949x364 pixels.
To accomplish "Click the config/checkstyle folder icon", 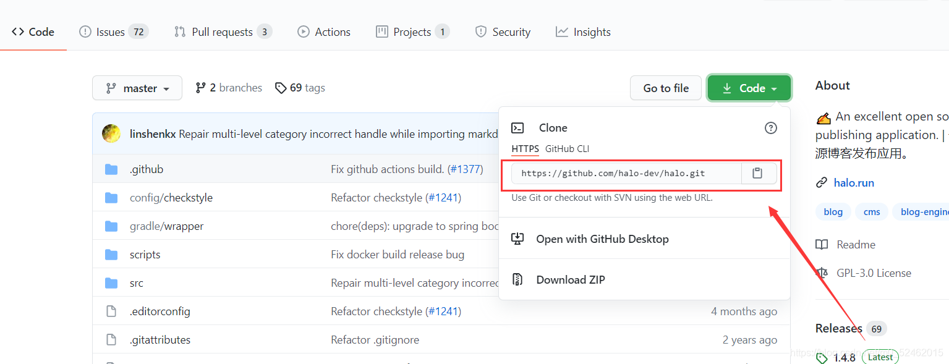I will coord(111,198).
